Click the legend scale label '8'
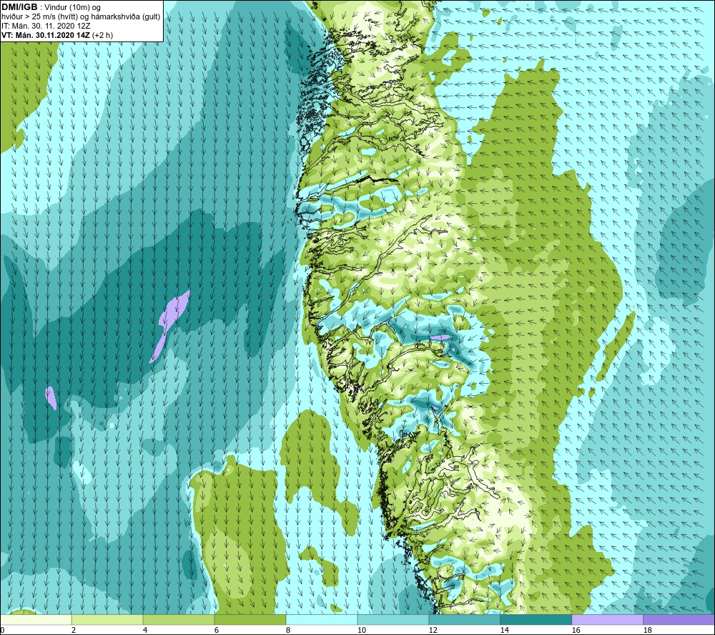The image size is (715, 635). pyautogui.click(x=287, y=630)
